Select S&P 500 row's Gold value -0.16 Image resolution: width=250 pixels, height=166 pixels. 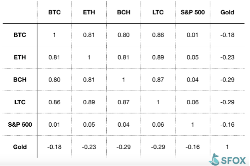(227, 125)
